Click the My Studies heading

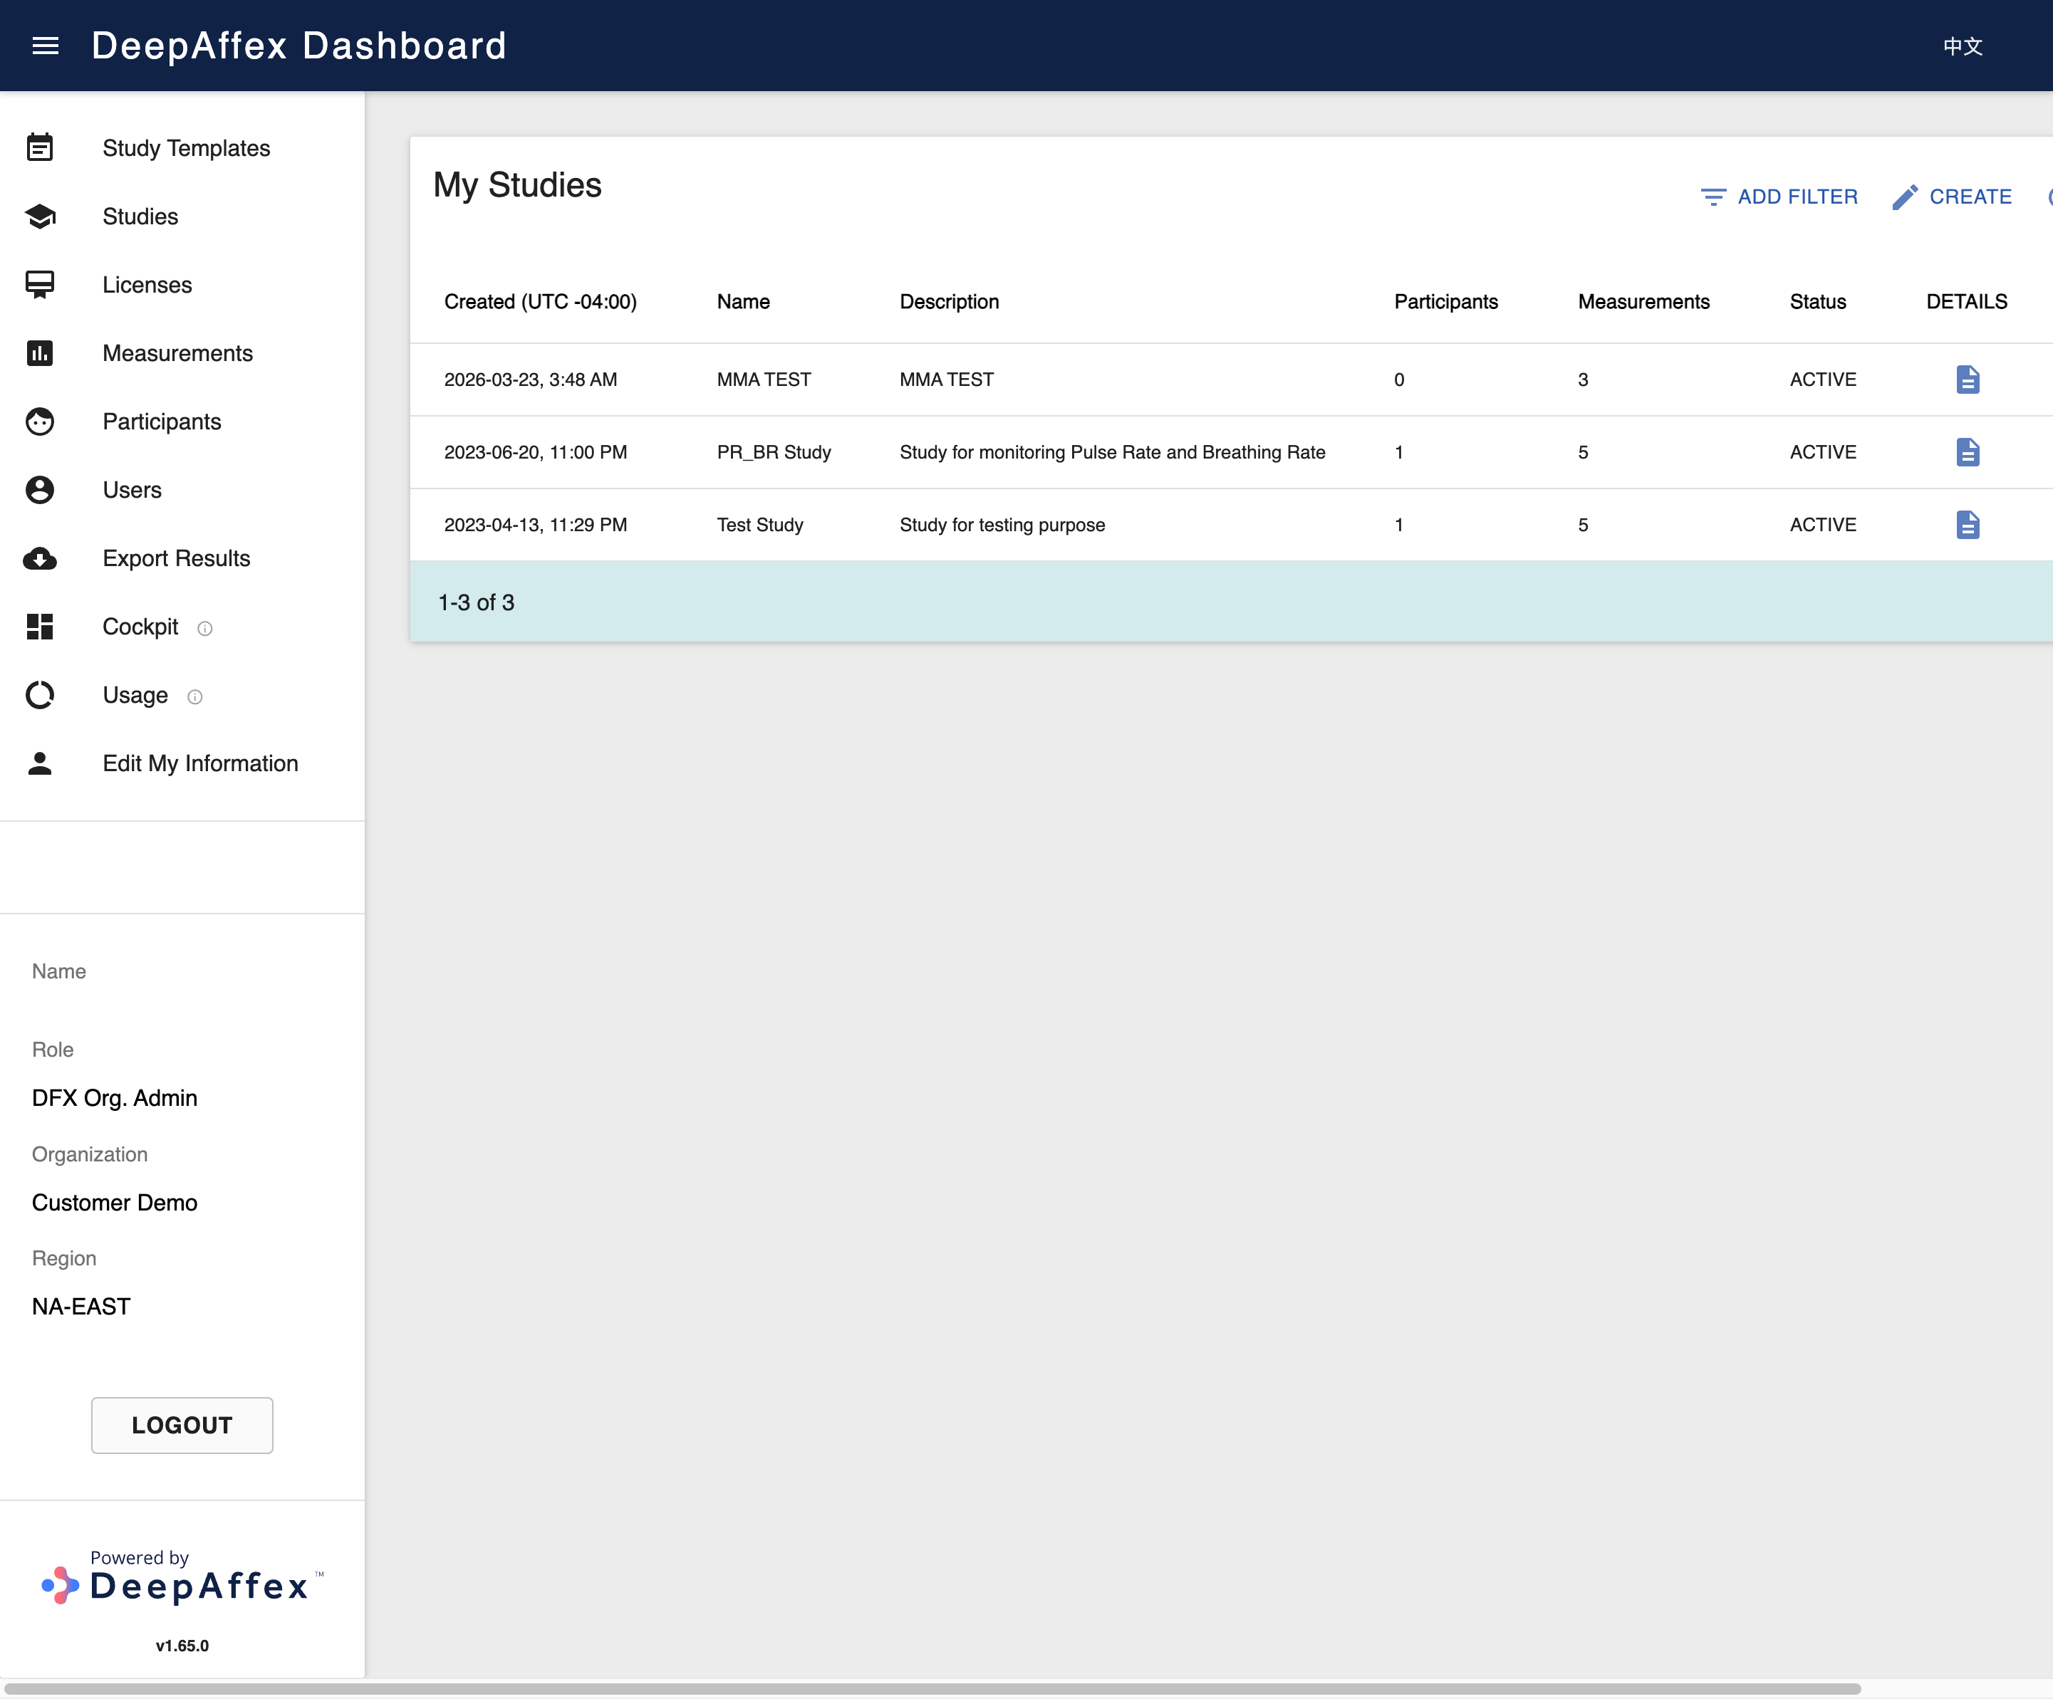pos(517,184)
